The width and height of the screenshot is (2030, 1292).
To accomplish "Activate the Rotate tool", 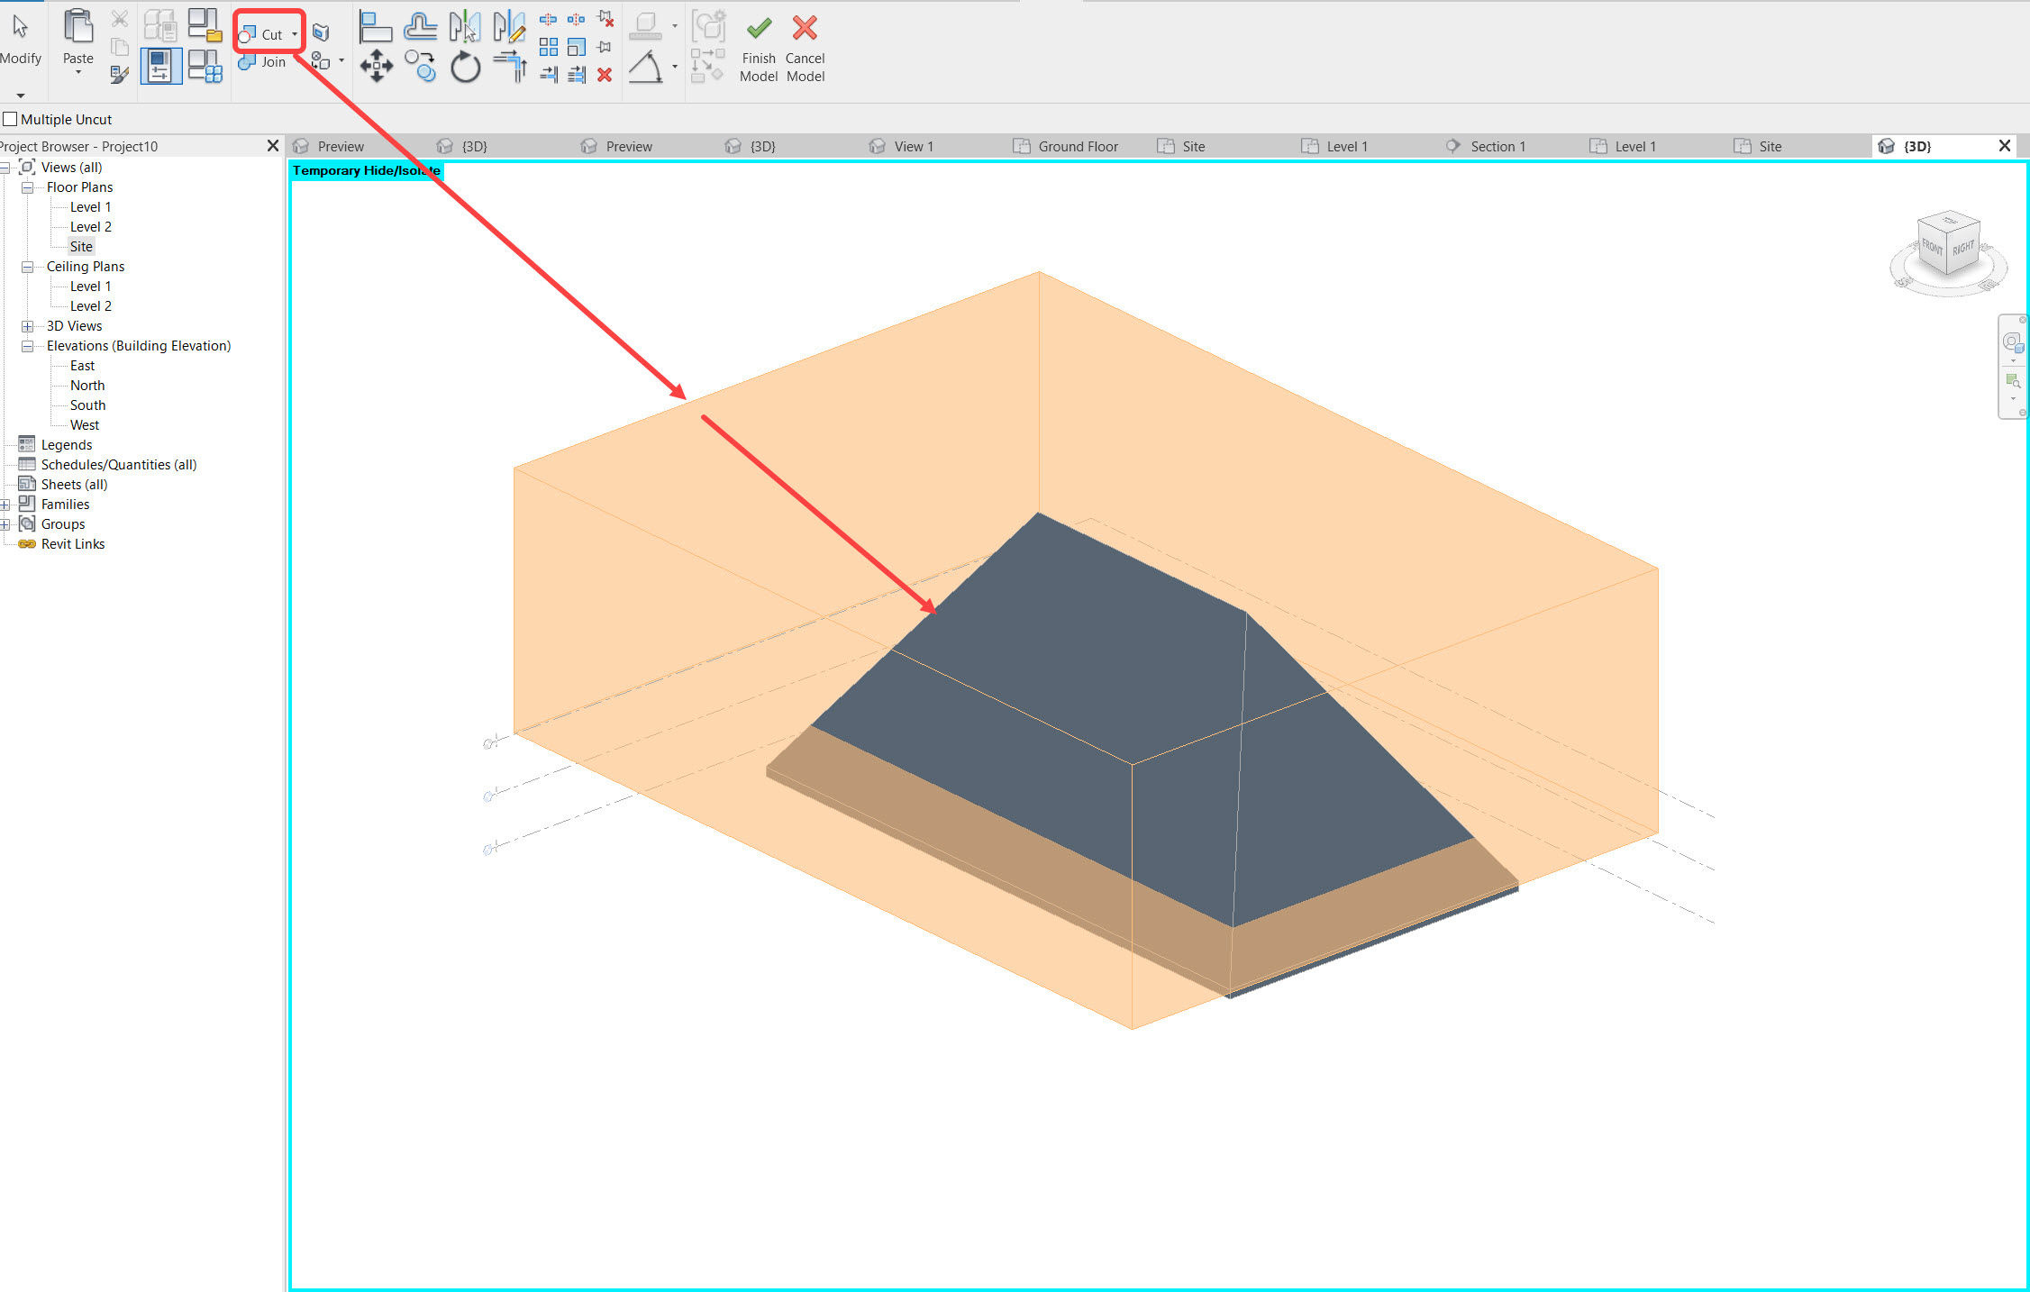I will pyautogui.click(x=465, y=66).
